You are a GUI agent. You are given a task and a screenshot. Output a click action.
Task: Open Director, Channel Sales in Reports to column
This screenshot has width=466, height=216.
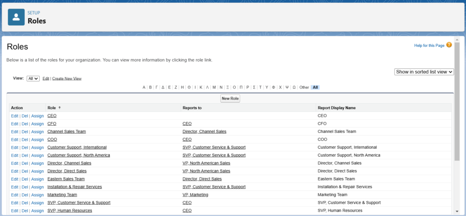pos(204,132)
